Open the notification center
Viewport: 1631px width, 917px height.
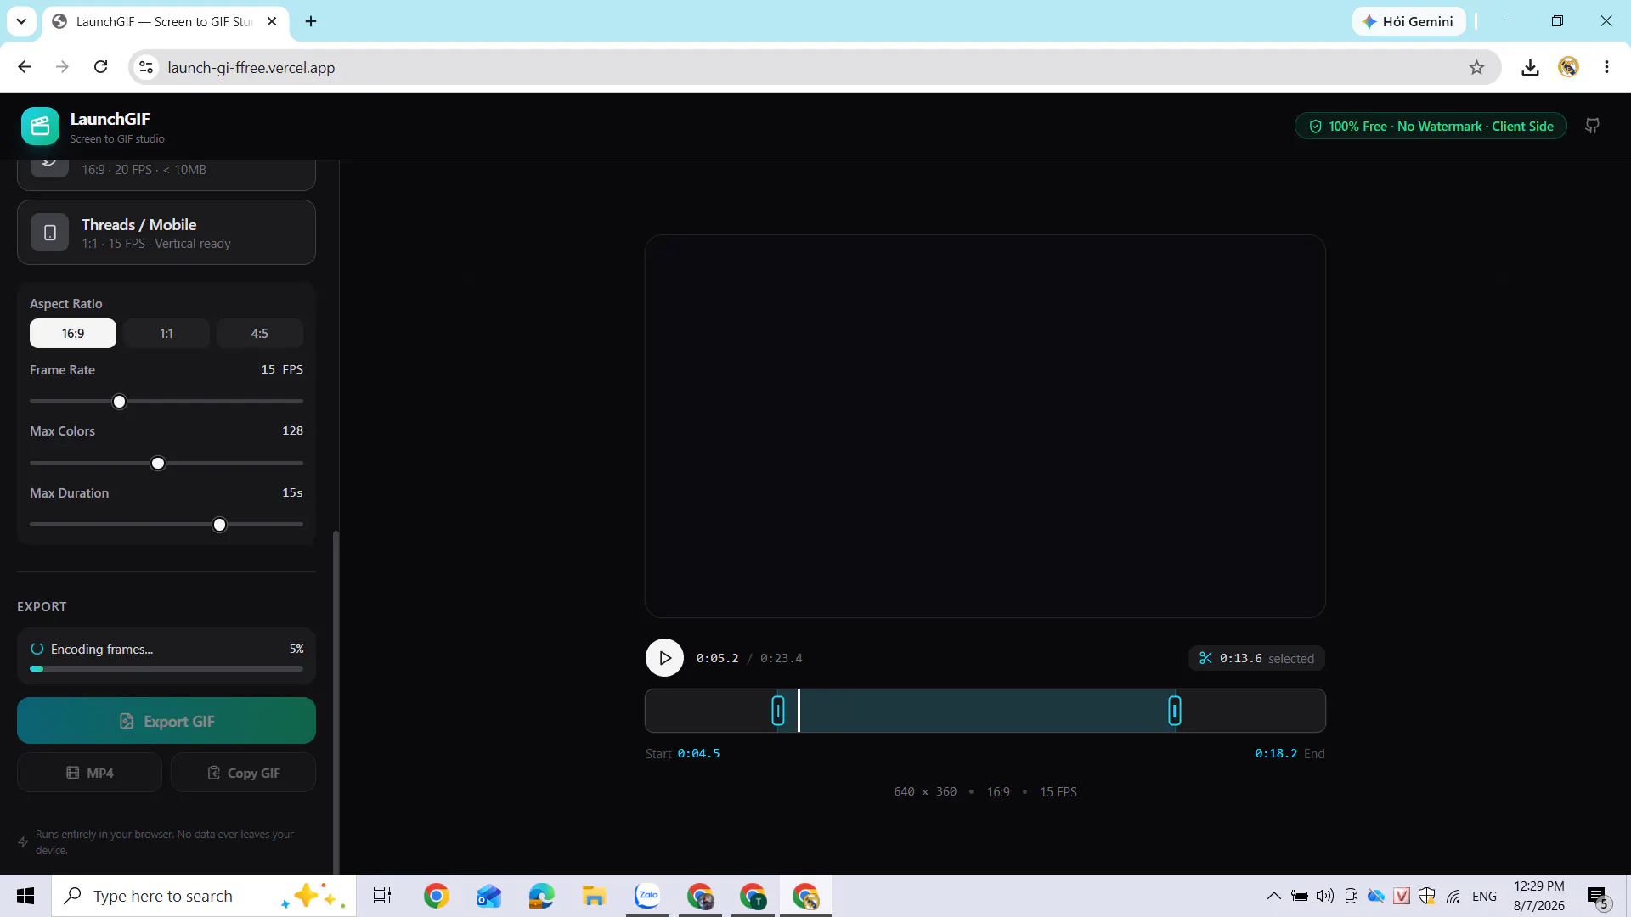1599,897
